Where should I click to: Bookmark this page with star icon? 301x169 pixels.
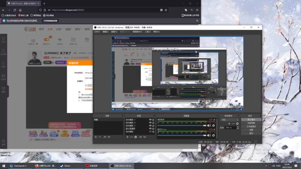166,10
